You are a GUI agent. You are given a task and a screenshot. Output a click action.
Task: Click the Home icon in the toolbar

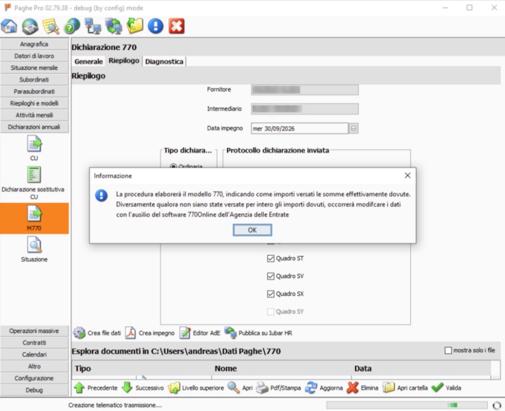click(x=10, y=26)
